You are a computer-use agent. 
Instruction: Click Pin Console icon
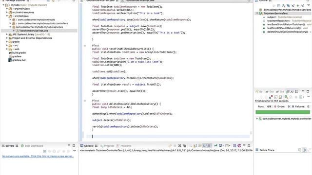point(215,146)
